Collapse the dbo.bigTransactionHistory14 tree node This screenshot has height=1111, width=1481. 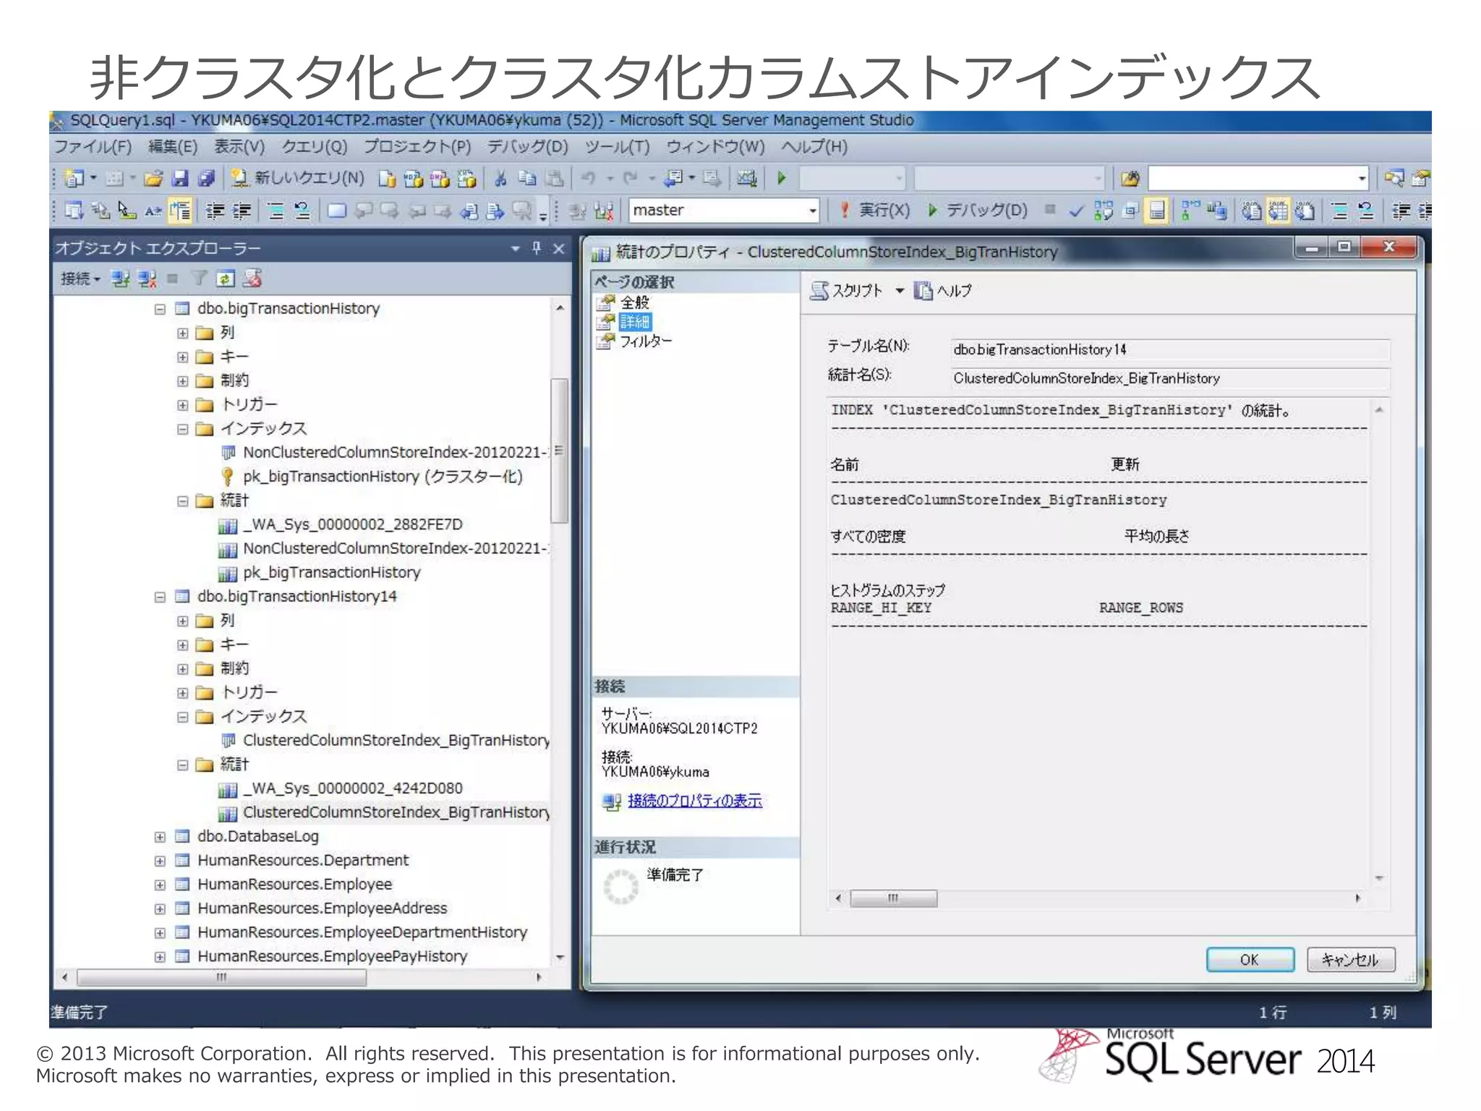click(x=160, y=597)
